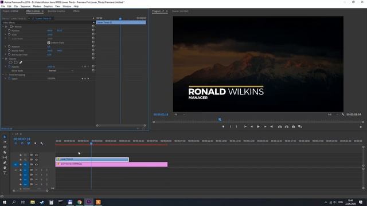Create ellipse mask under Opacity

click(x=10, y=62)
